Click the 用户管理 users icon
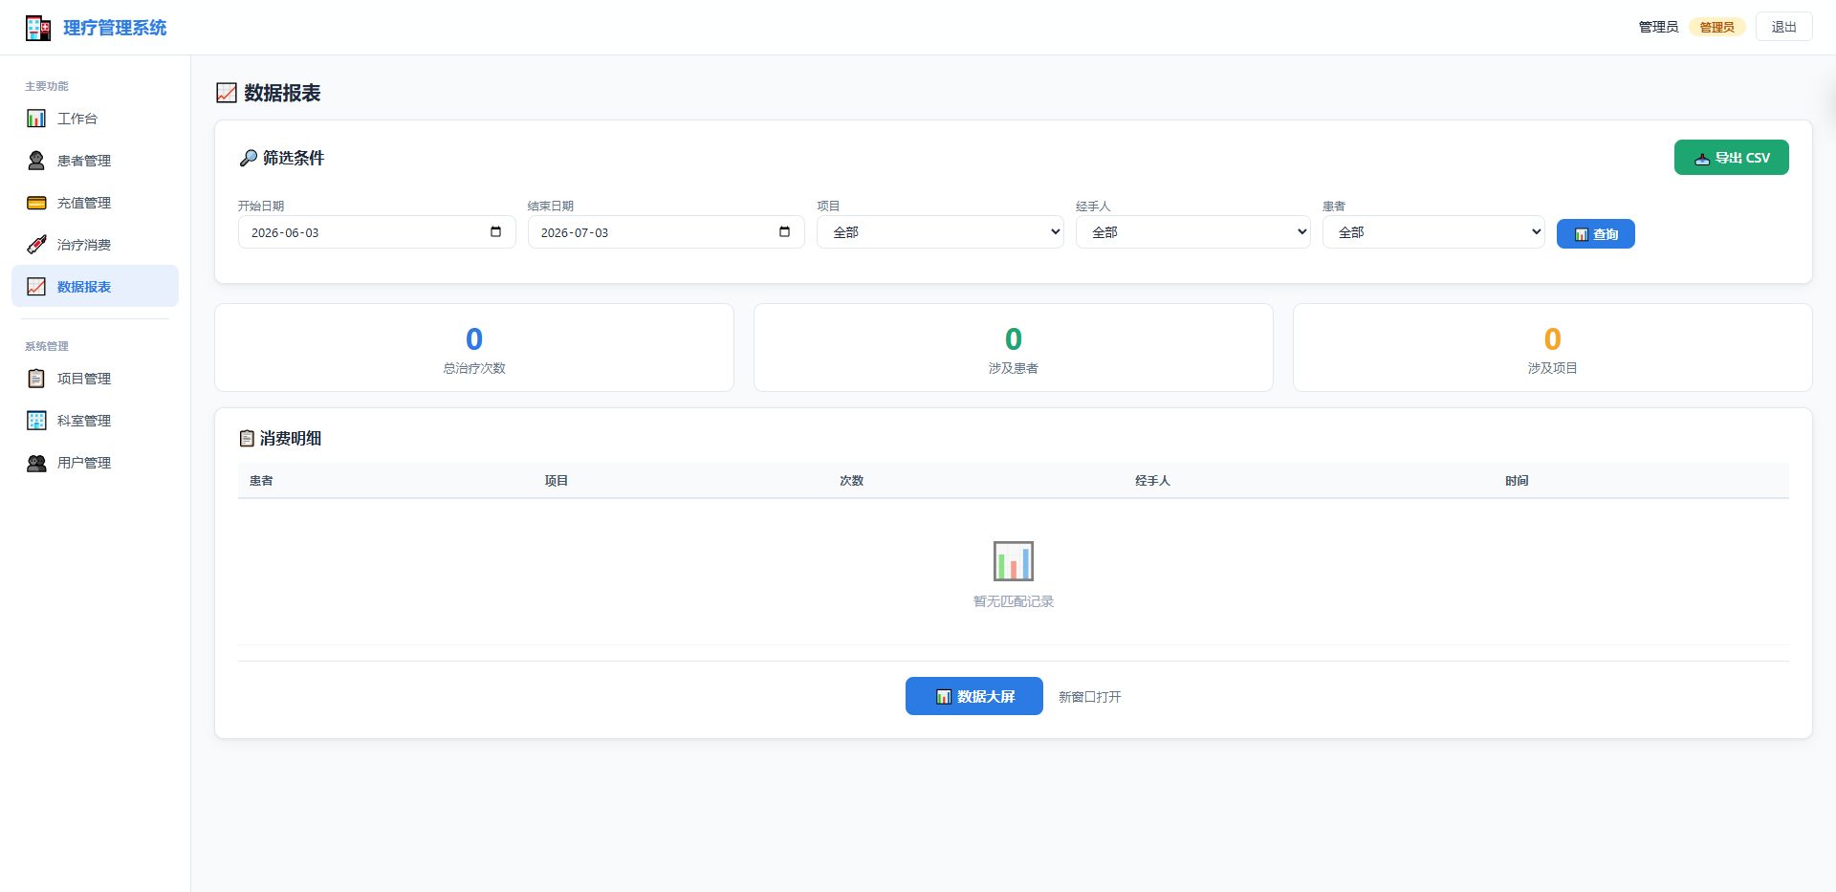 click(x=36, y=463)
